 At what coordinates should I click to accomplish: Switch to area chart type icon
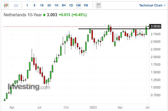16,5
